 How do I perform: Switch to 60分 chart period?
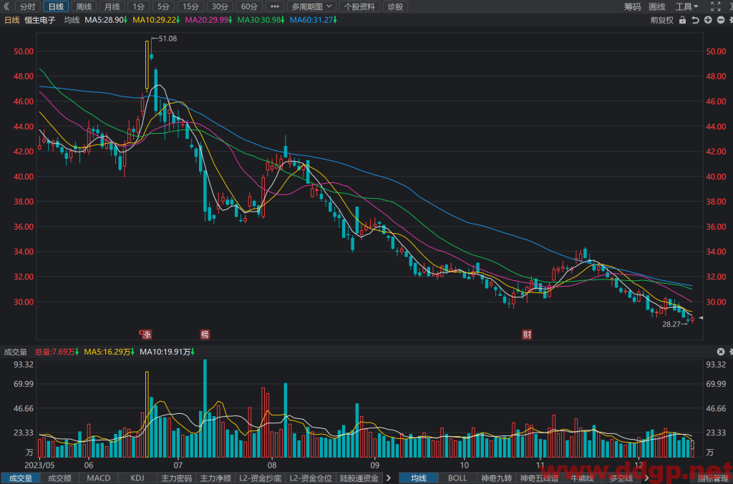(x=249, y=6)
